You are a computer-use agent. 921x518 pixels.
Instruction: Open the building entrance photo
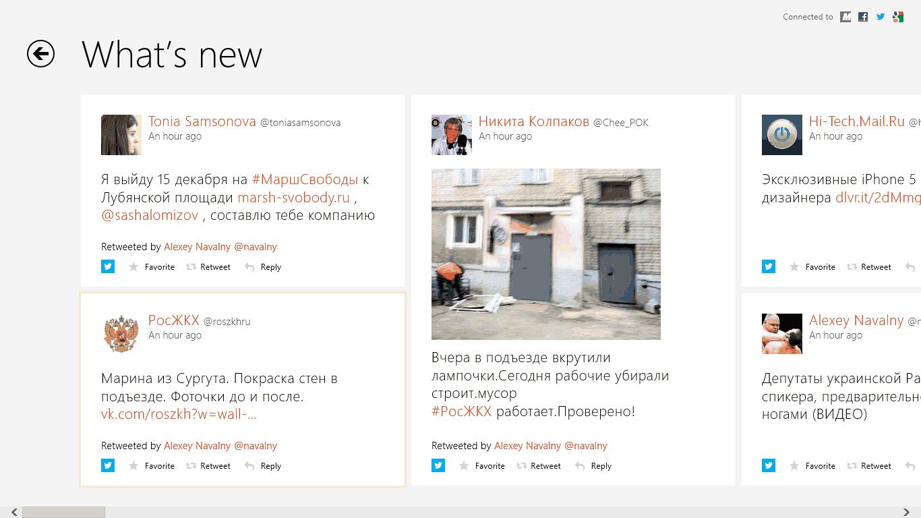point(546,254)
